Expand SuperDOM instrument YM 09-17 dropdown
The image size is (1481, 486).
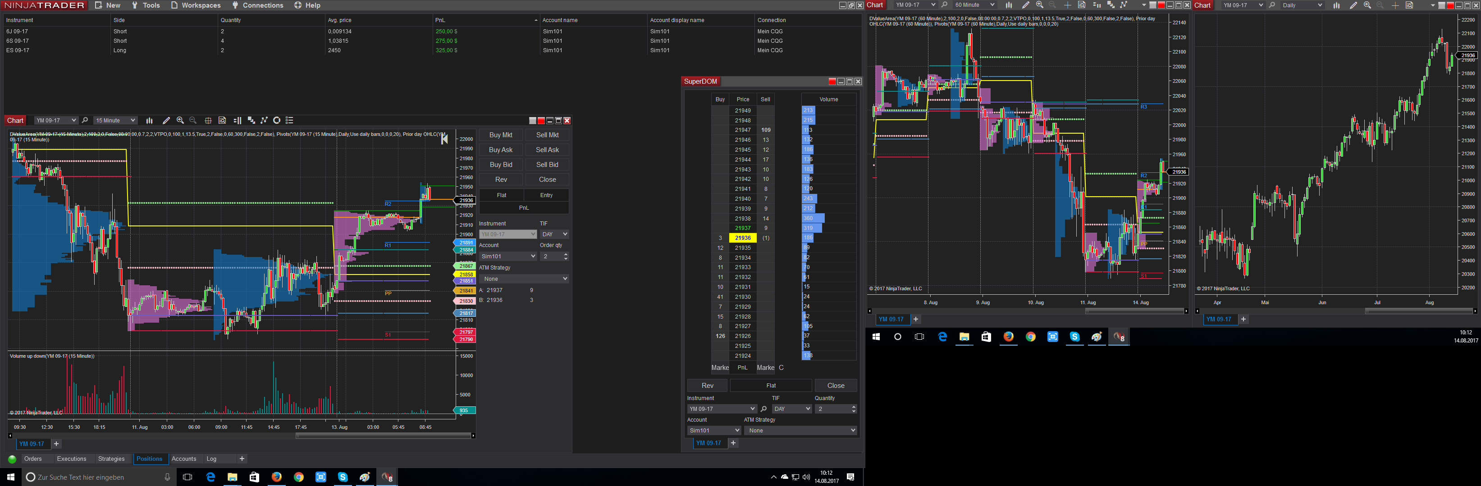coord(722,409)
